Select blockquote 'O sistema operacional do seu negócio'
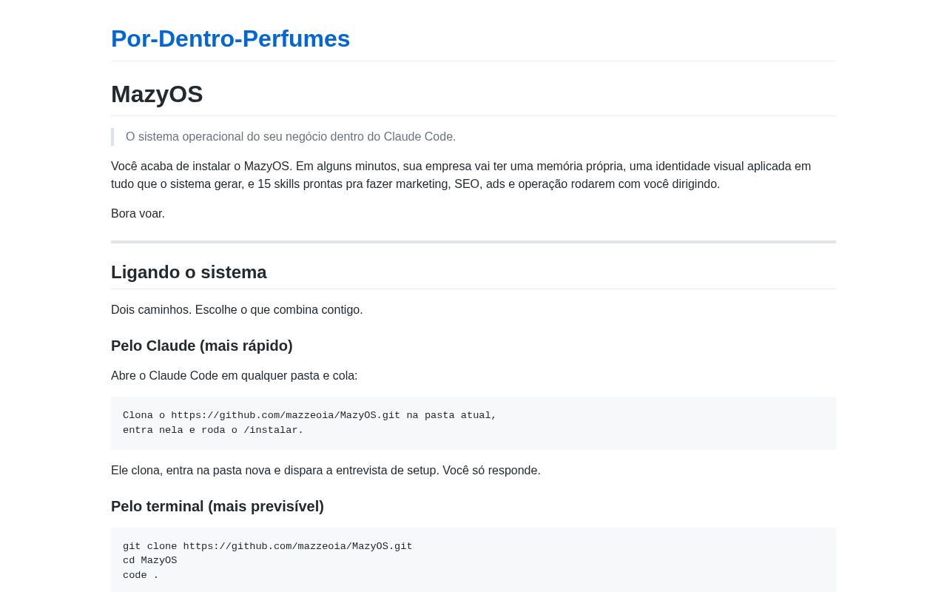This screenshot has width=947, height=592. click(x=291, y=137)
